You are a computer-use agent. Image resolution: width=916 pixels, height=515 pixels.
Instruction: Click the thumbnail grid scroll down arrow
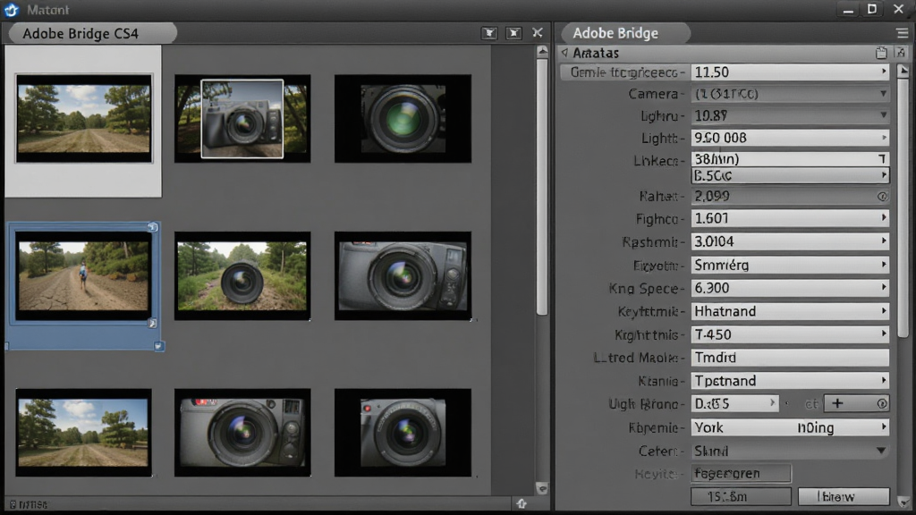(x=542, y=489)
